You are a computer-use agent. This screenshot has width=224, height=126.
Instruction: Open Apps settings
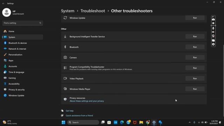pos(22,61)
